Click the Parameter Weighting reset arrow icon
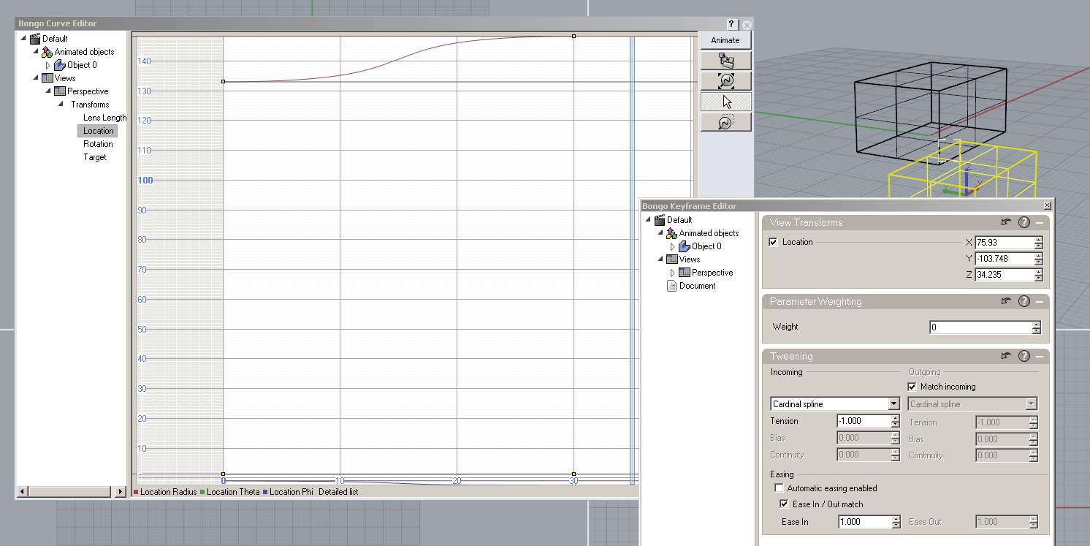Image resolution: width=1090 pixels, height=546 pixels. pyautogui.click(x=1006, y=301)
